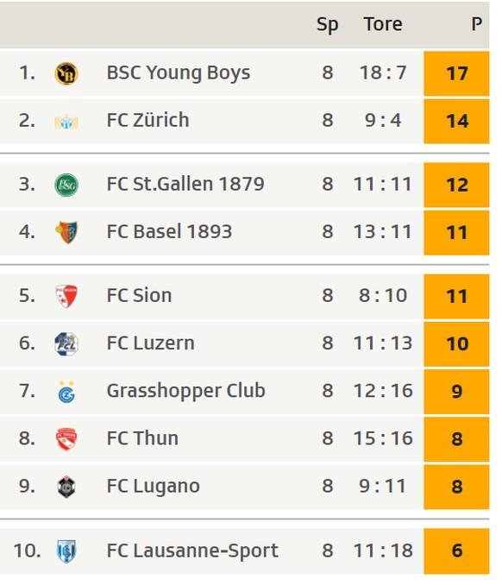Select the FC Luzern blue logo
The height and width of the screenshot is (585, 502).
tap(66, 343)
